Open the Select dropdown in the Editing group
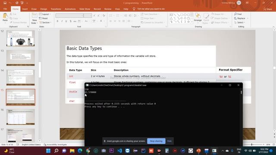This screenshot has width=276, height=155. (240, 22)
